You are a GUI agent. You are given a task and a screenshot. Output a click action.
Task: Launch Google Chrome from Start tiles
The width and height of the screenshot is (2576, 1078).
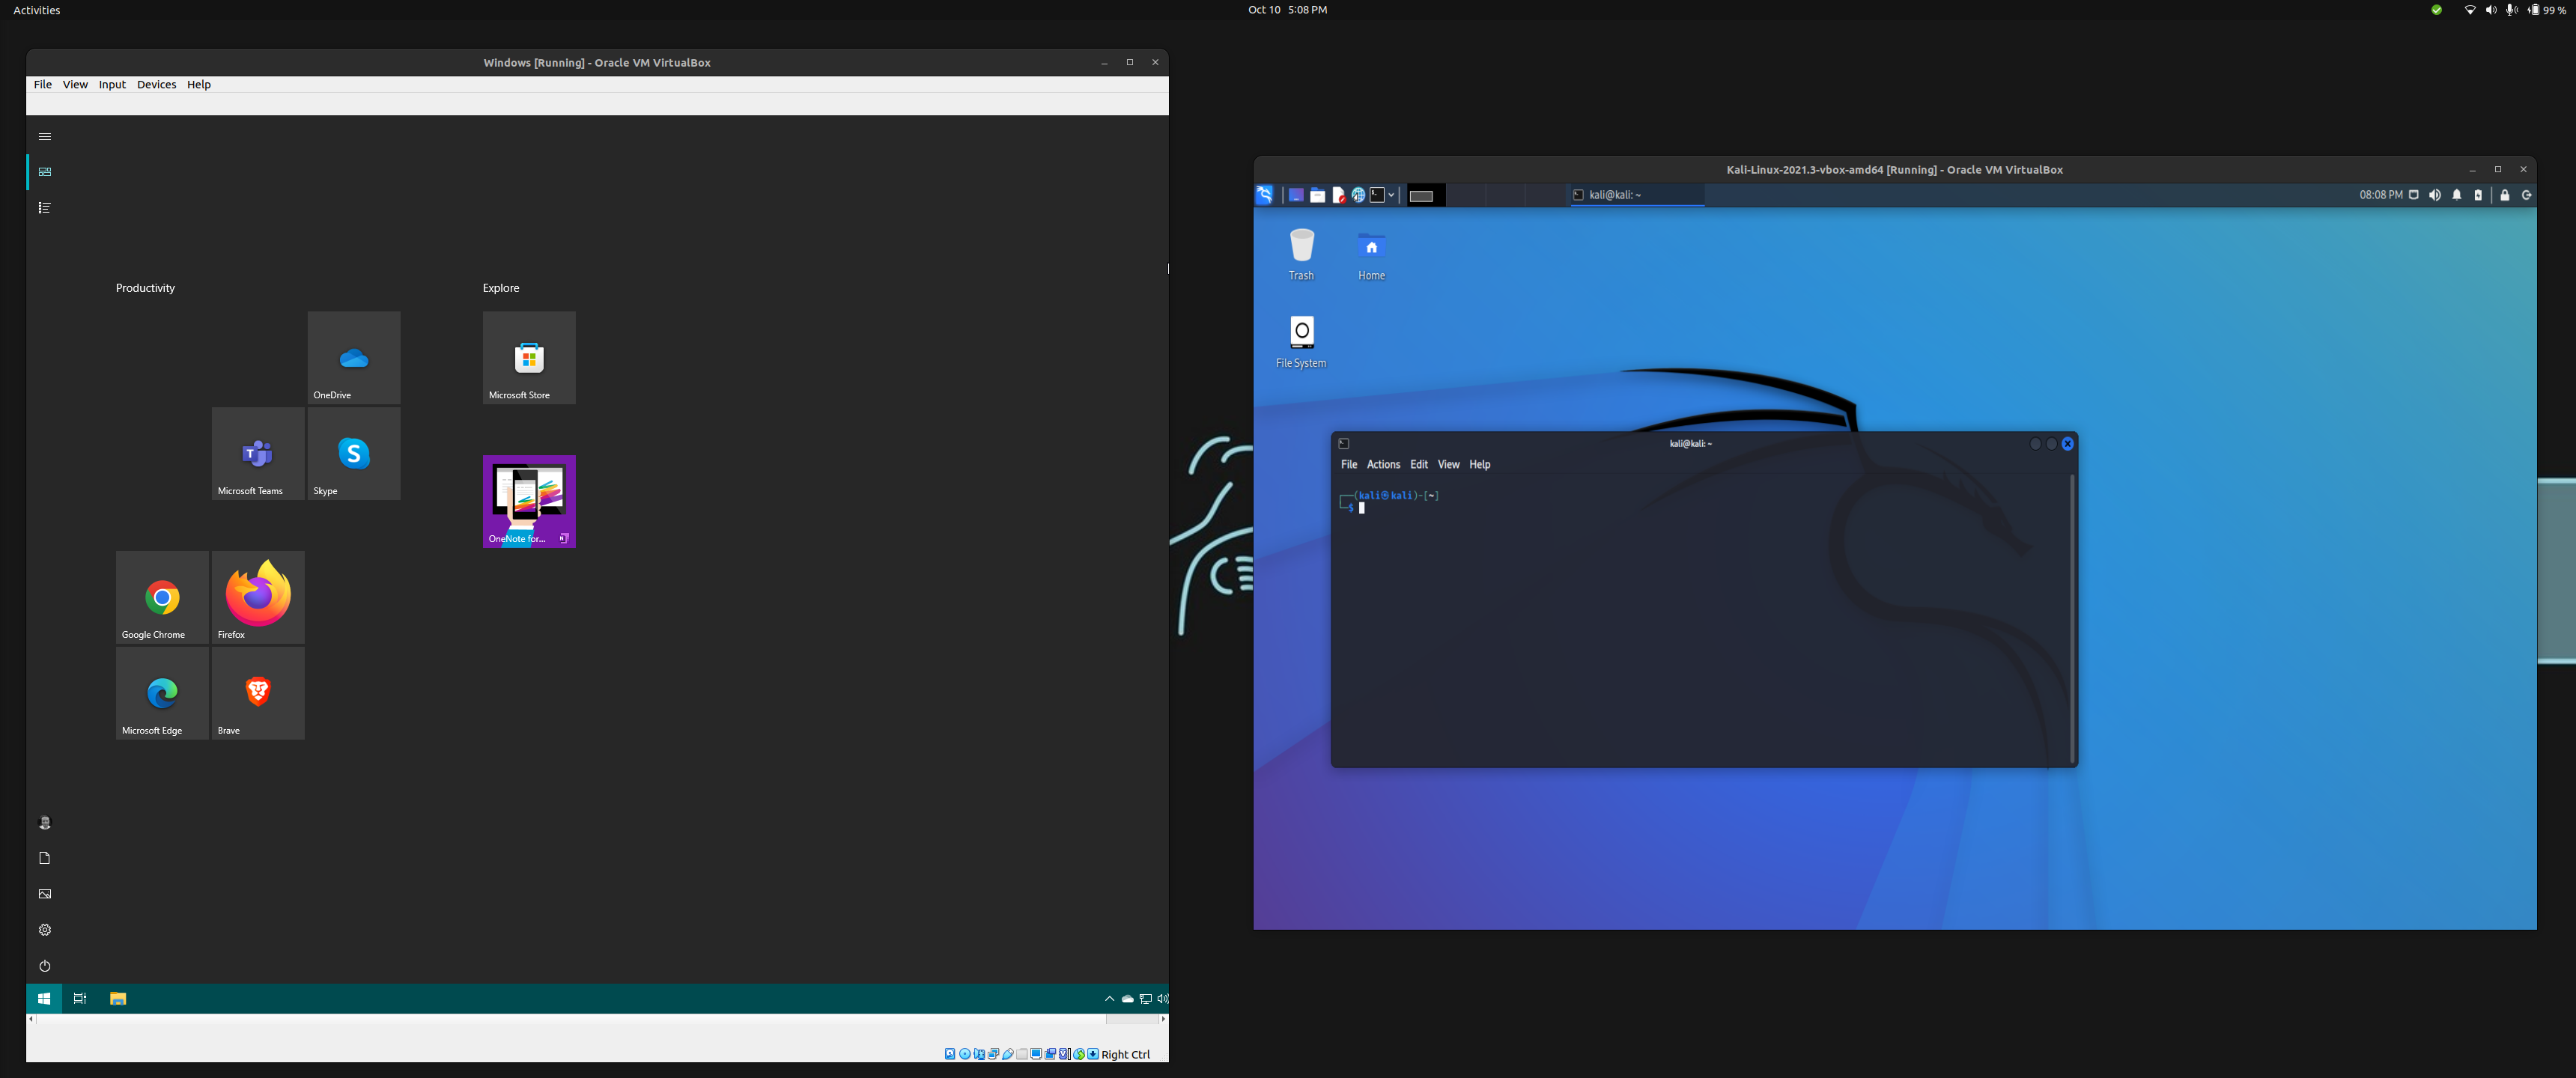tap(162, 597)
